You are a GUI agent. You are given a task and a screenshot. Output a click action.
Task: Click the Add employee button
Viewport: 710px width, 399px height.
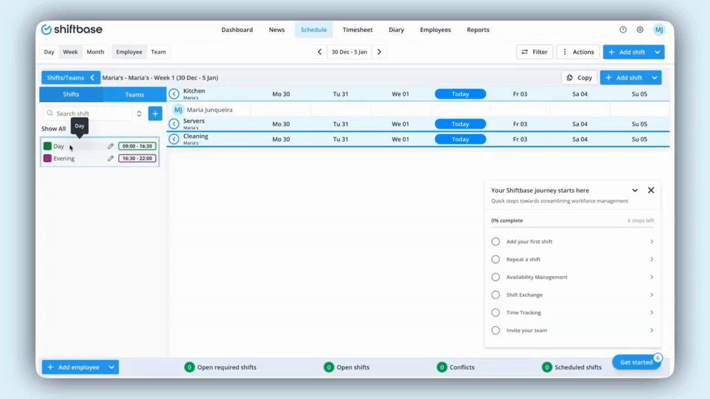[73, 367]
